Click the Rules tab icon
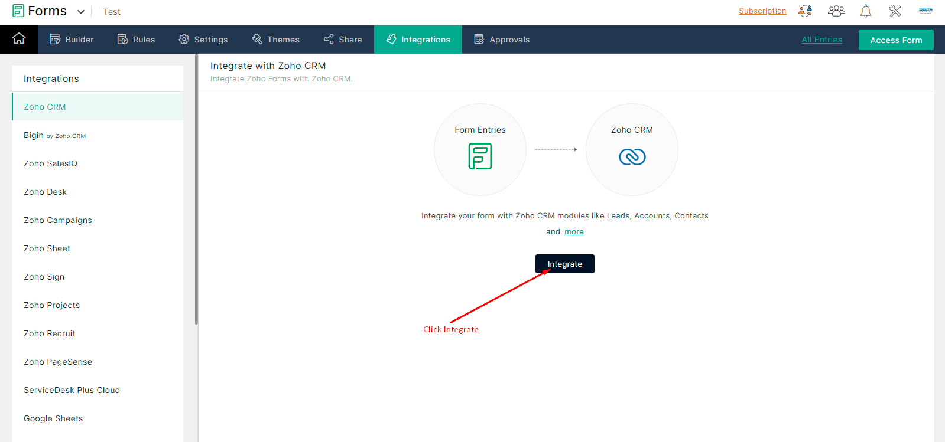 pyautogui.click(x=123, y=39)
